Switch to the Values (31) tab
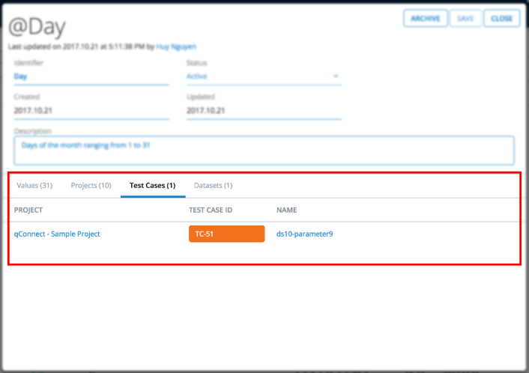529x373 pixels. (x=34, y=185)
